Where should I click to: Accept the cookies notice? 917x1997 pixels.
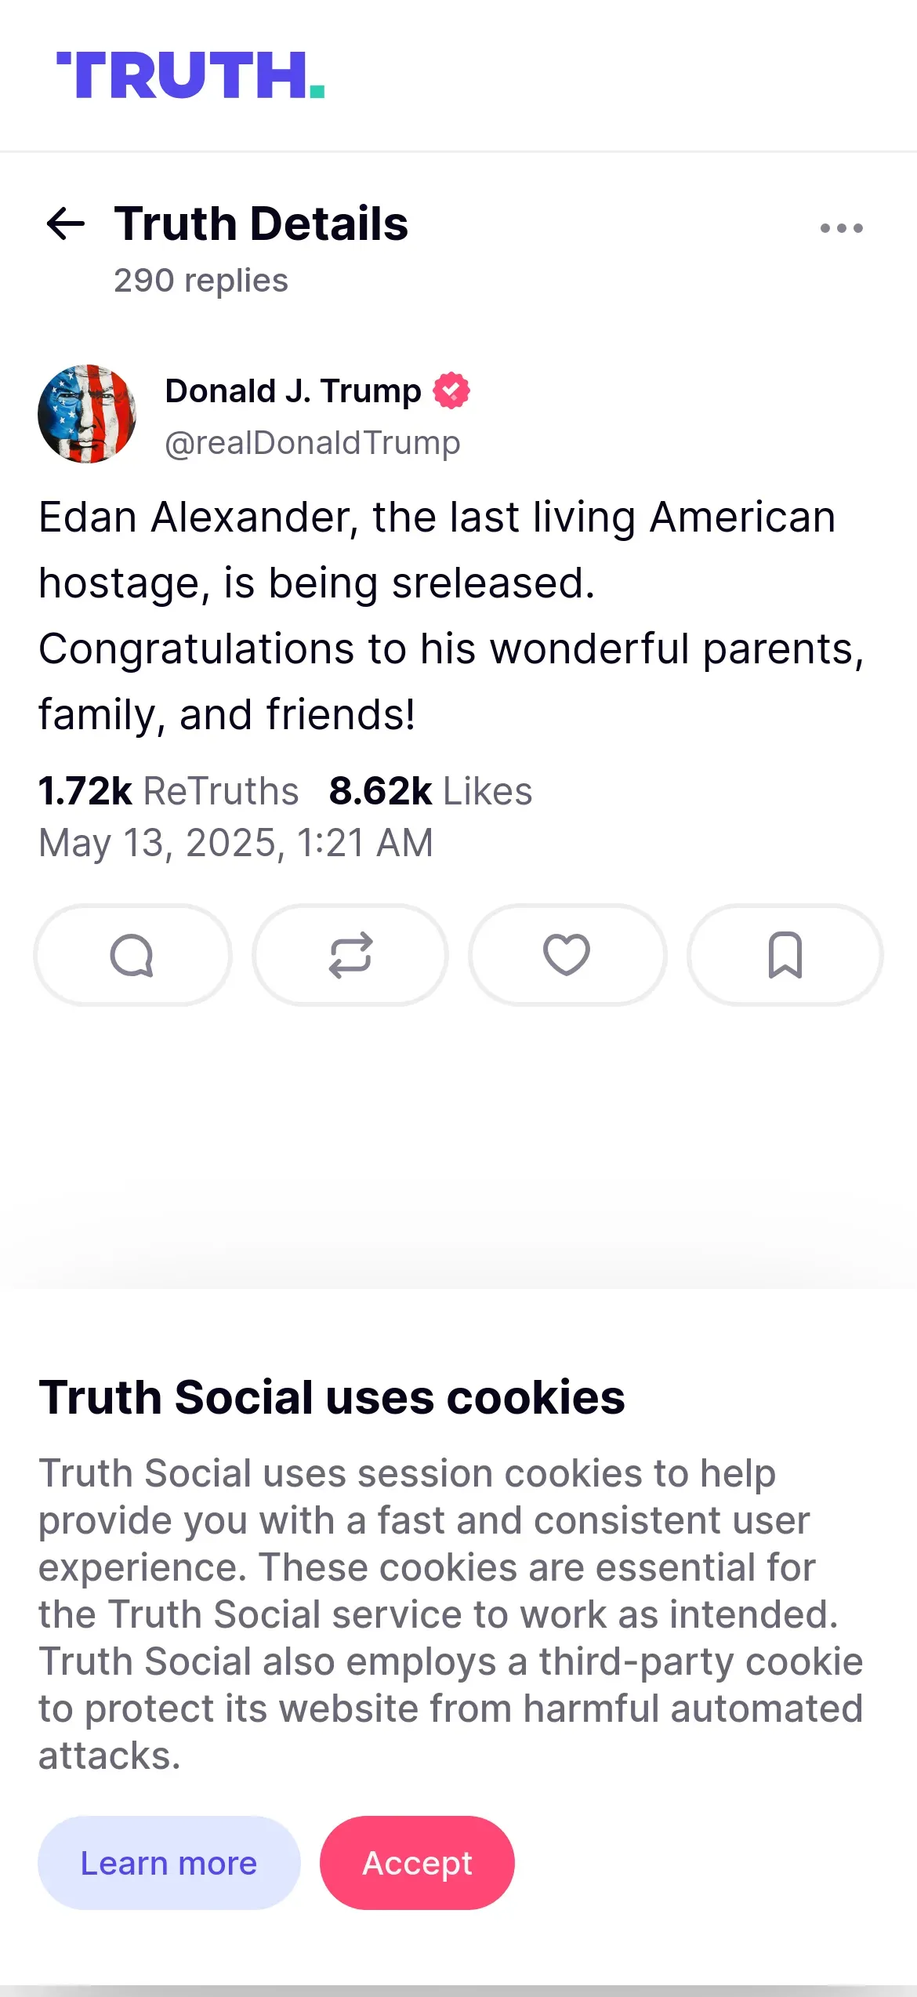click(x=417, y=1863)
